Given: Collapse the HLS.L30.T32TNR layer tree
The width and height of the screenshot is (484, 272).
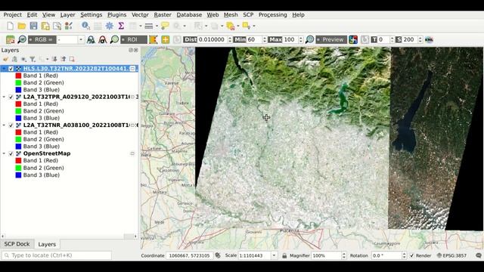Looking at the screenshot, I should (x=4, y=69).
